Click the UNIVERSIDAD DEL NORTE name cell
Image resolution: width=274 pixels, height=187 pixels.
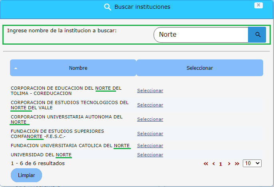tap(41, 155)
